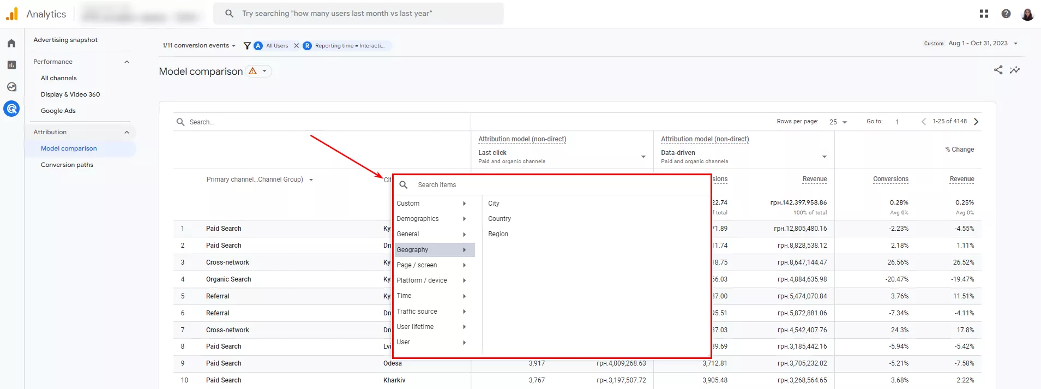Open the Help question mark icon
The width and height of the screenshot is (1041, 389).
pyautogui.click(x=1006, y=14)
